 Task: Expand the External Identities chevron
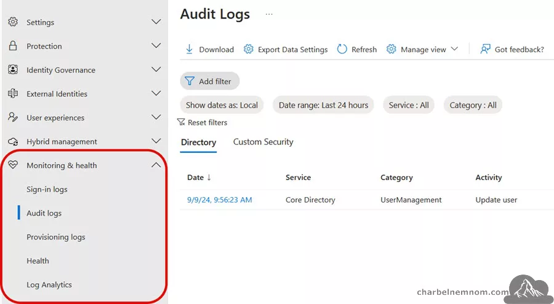pos(156,93)
